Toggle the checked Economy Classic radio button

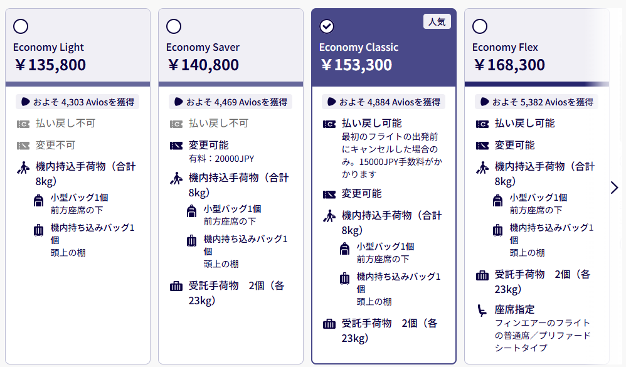click(327, 26)
